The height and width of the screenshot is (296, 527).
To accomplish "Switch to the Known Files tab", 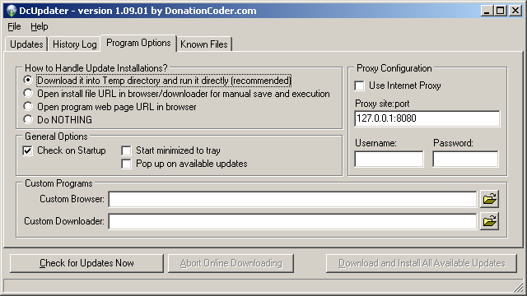I will pyautogui.click(x=204, y=44).
